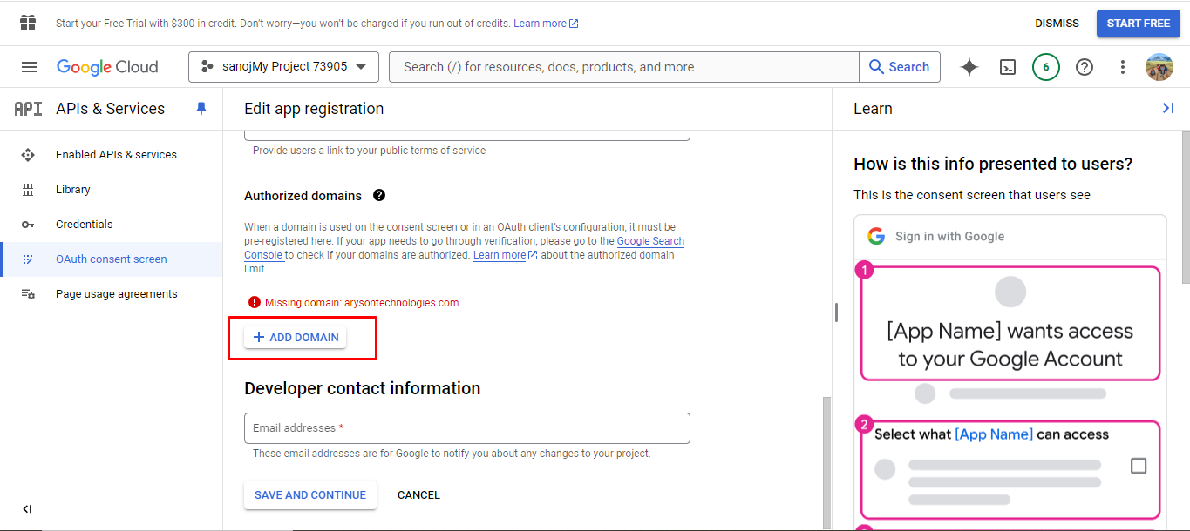Screen dimensions: 1190x531
Task: Follow the Google Search Console link
Action: click(x=649, y=242)
